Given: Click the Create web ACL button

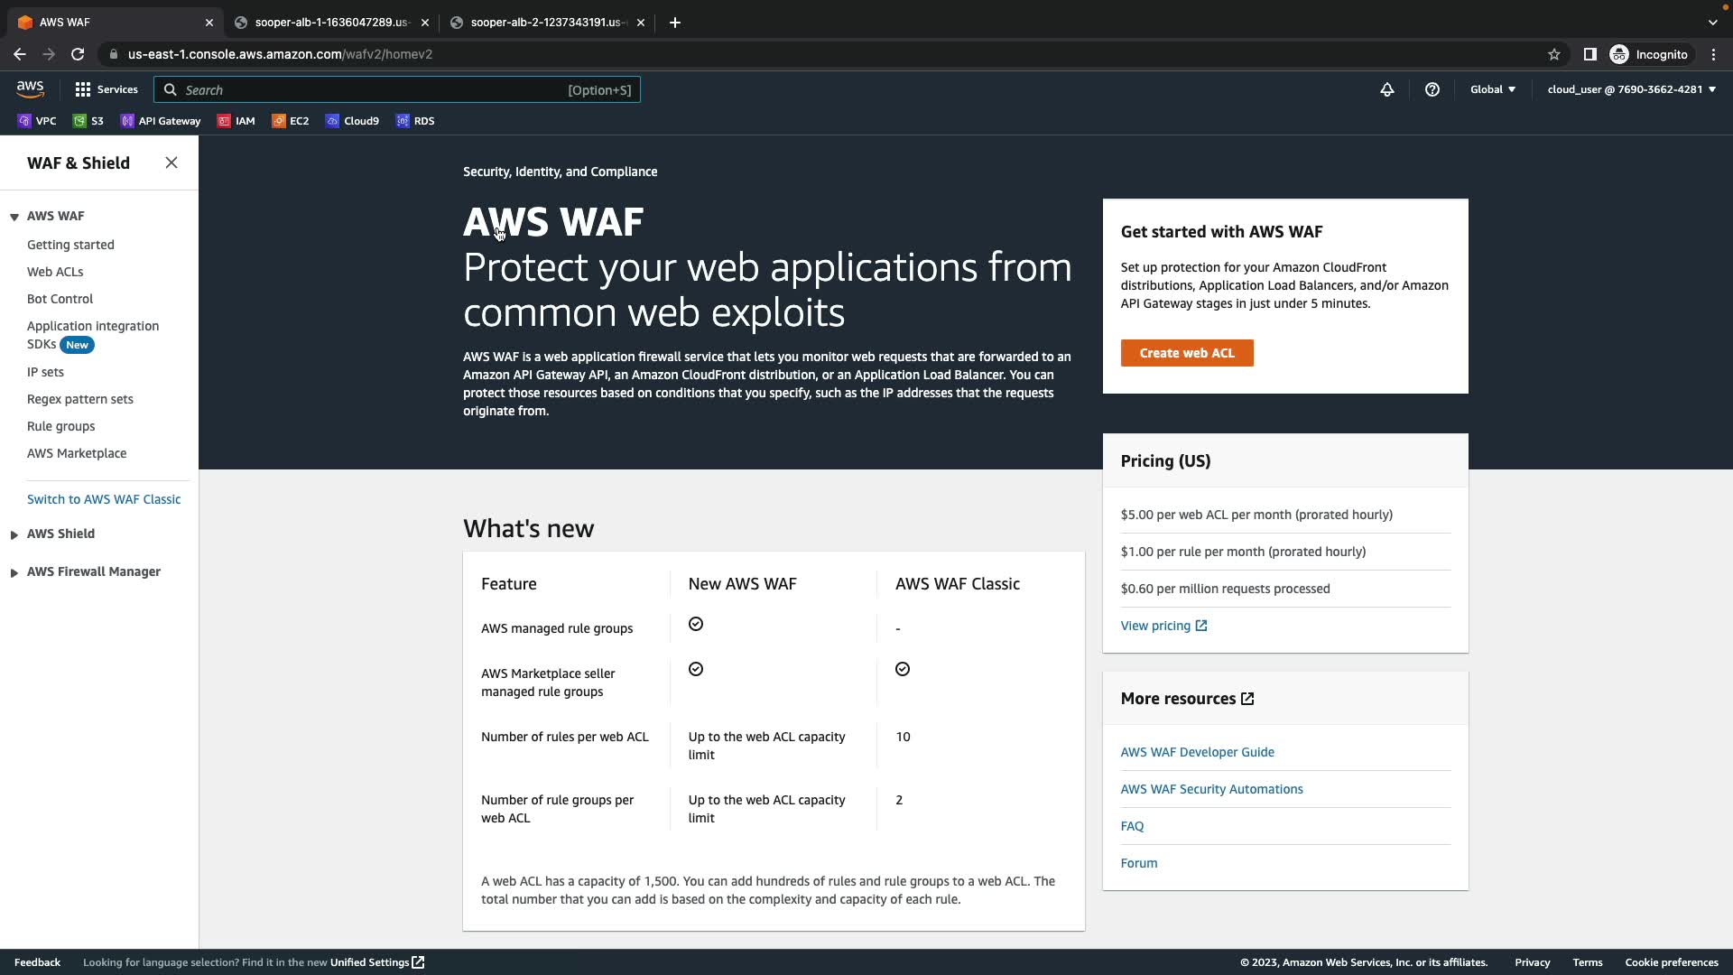Looking at the screenshot, I should (x=1186, y=353).
